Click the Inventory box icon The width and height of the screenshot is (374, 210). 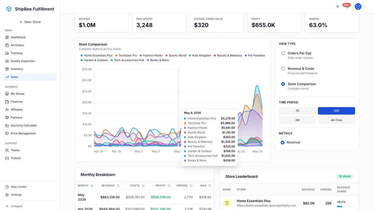[x=7, y=69]
